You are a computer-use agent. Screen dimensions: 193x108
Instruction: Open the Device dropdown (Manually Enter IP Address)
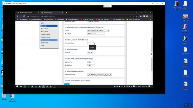tap(98, 31)
